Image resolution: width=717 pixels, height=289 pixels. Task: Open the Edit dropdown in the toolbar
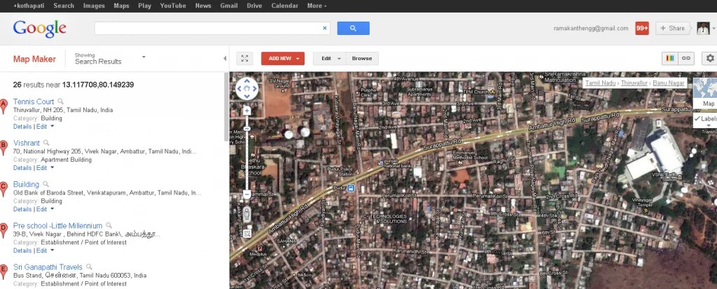[329, 59]
